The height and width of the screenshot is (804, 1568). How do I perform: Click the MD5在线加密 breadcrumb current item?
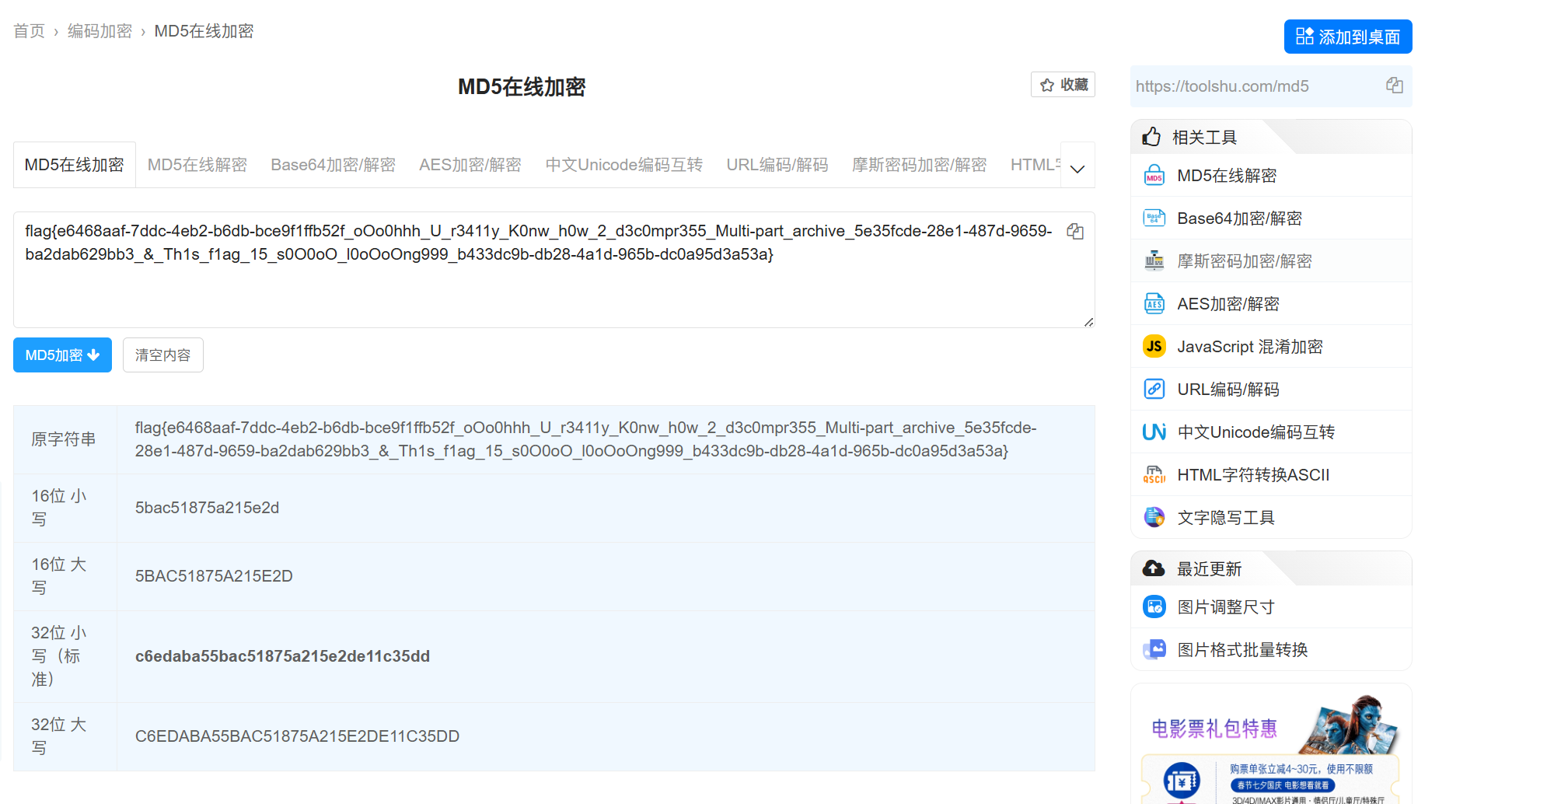tap(204, 31)
